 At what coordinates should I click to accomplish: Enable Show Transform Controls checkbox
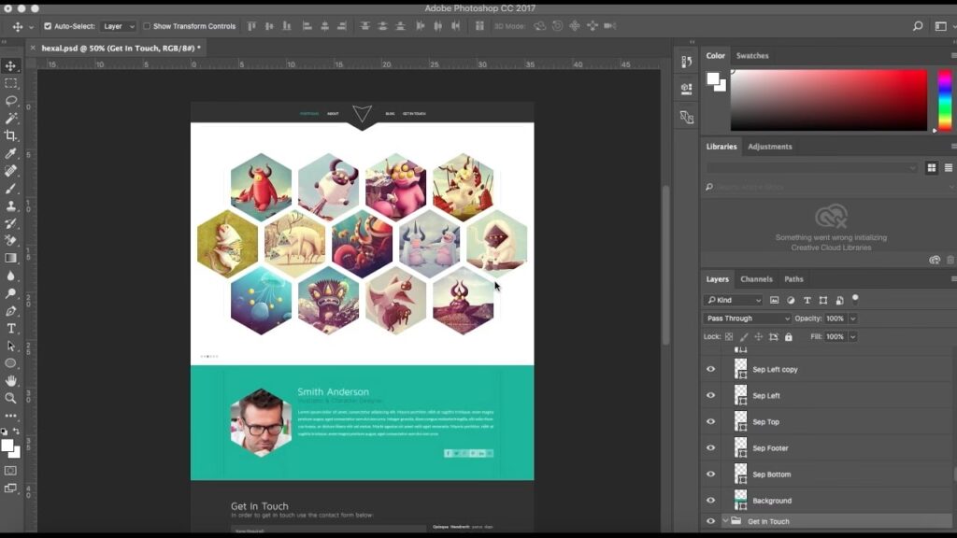click(x=147, y=26)
